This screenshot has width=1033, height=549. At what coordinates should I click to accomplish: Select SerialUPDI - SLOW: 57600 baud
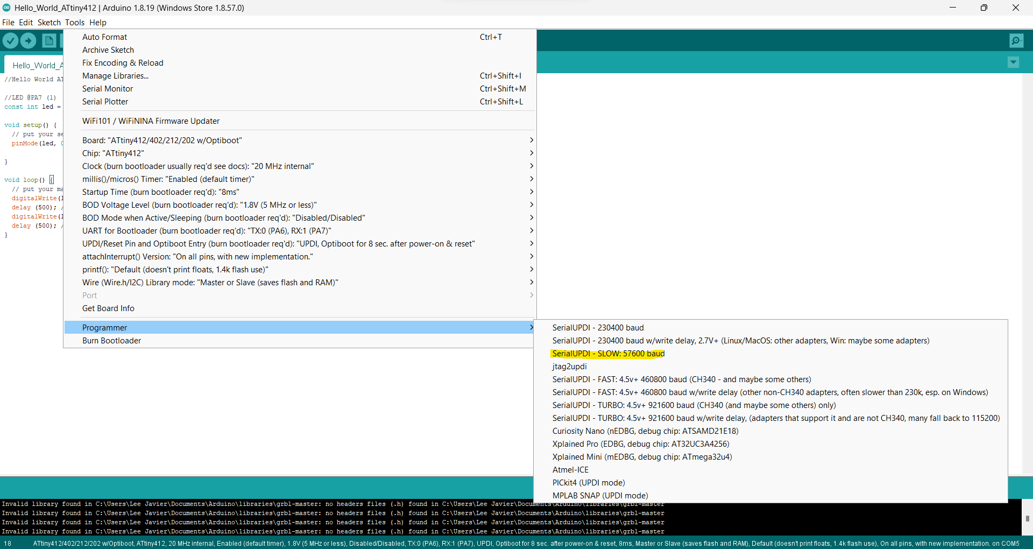pyautogui.click(x=770, y=354)
